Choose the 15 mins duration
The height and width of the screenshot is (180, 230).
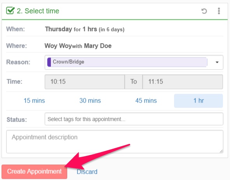34,101
